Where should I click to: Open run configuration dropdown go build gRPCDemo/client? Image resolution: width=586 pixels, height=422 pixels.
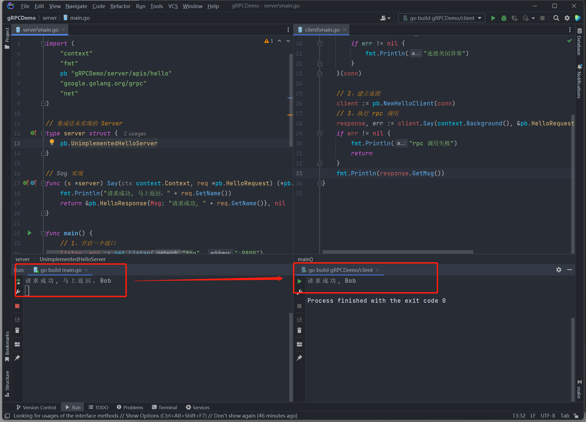tap(442, 18)
